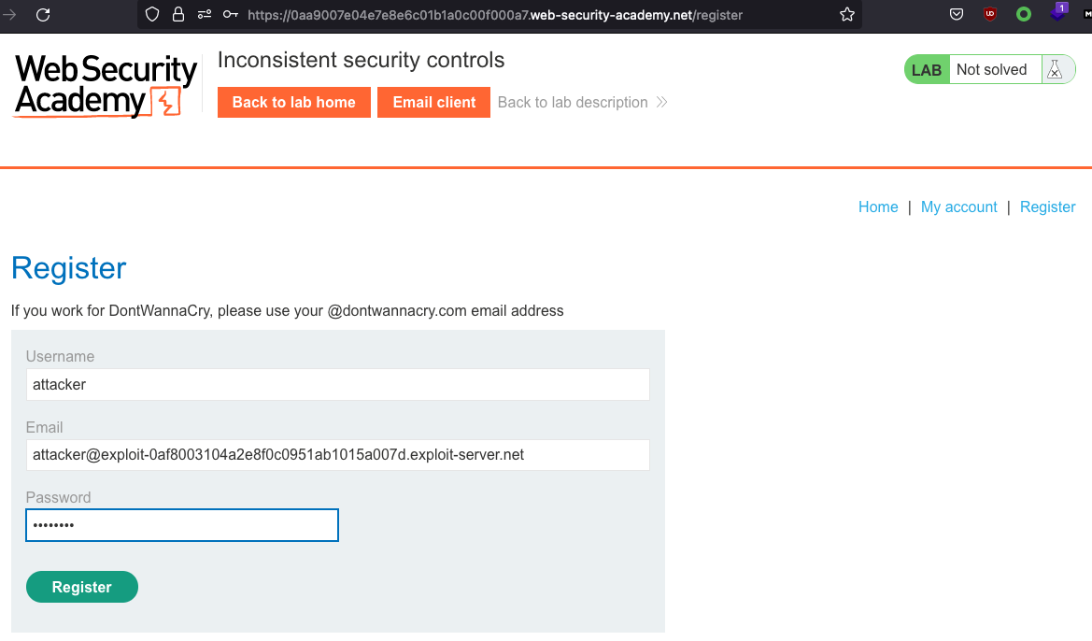The width and height of the screenshot is (1092, 641).
Task: Click the Web Security Academy logo
Action: (106, 85)
